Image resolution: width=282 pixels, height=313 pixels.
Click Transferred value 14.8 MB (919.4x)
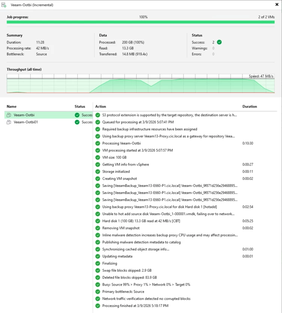[x=135, y=54]
